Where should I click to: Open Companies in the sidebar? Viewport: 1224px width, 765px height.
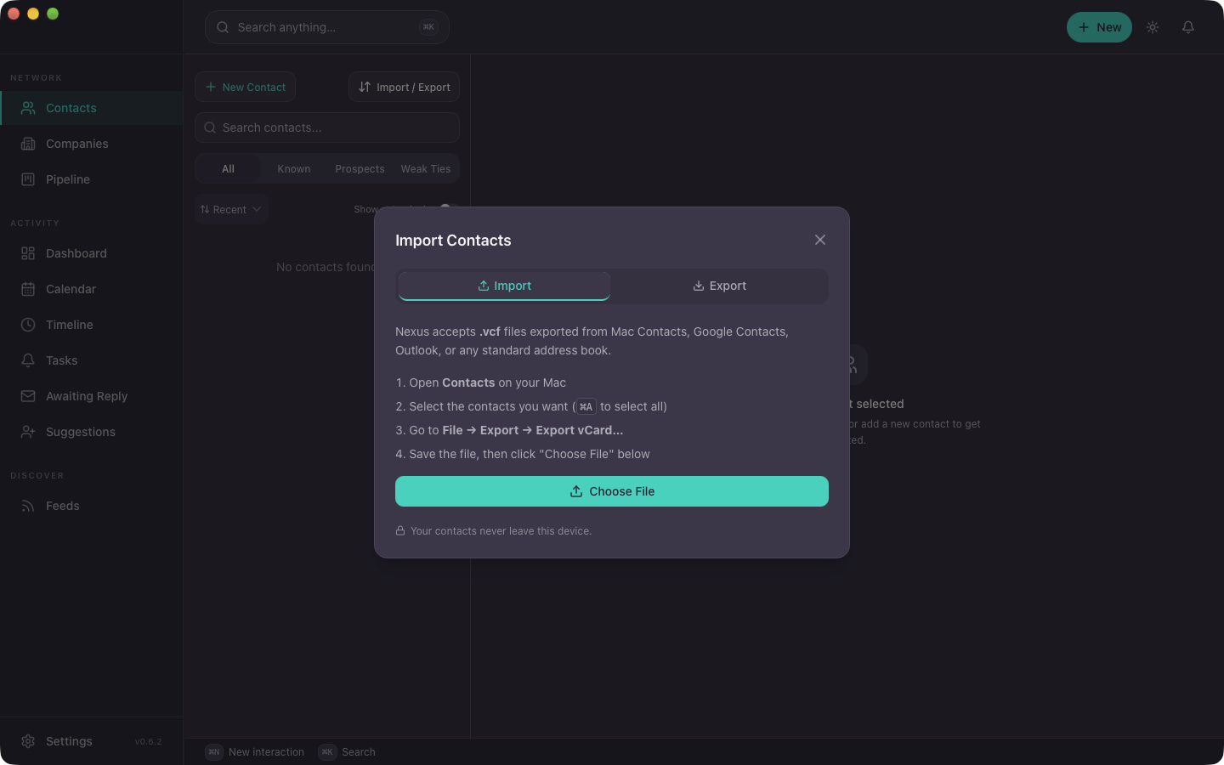[x=92, y=144]
